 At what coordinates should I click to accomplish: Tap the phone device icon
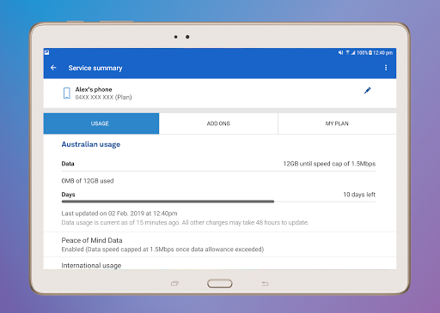click(67, 93)
